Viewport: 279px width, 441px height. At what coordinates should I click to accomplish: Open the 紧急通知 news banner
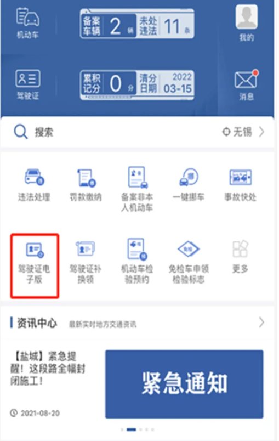pos(184,384)
